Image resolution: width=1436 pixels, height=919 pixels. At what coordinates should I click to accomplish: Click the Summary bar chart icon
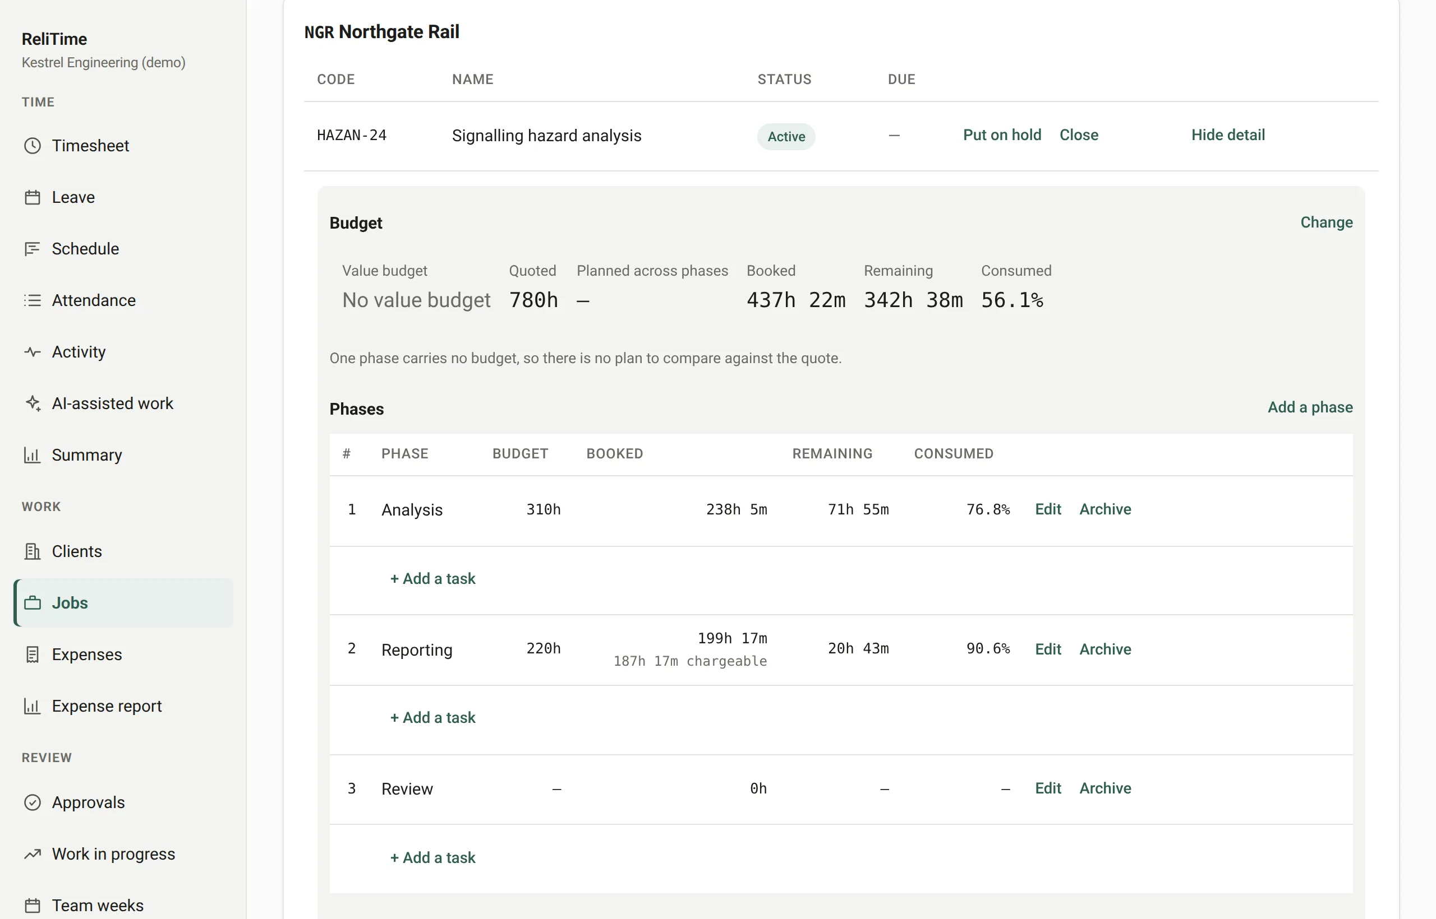(x=33, y=456)
